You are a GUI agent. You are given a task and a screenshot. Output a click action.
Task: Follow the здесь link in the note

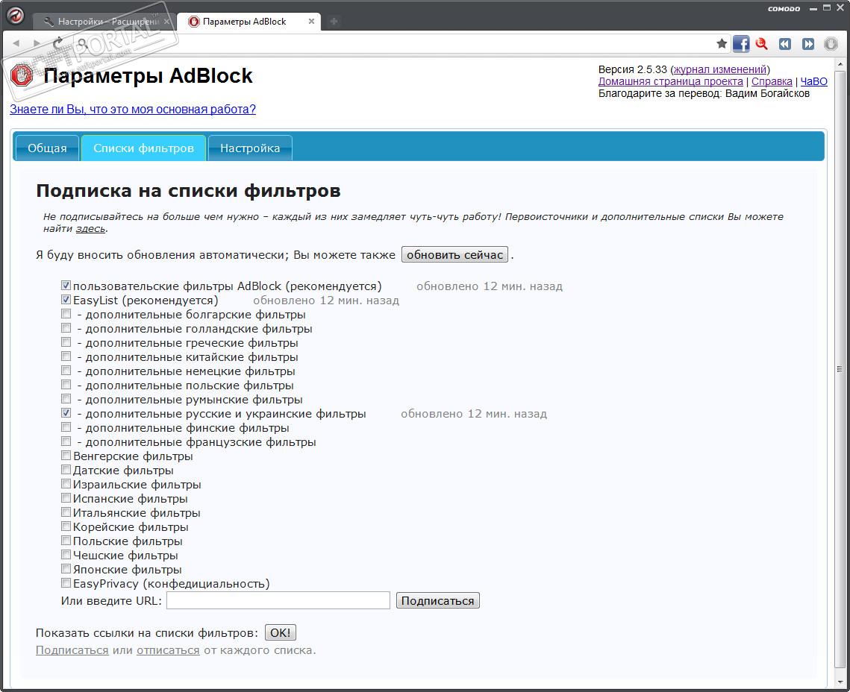point(90,228)
